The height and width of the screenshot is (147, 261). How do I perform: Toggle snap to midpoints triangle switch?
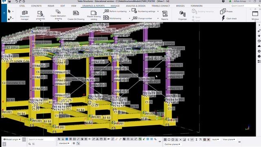click(x=177, y=140)
